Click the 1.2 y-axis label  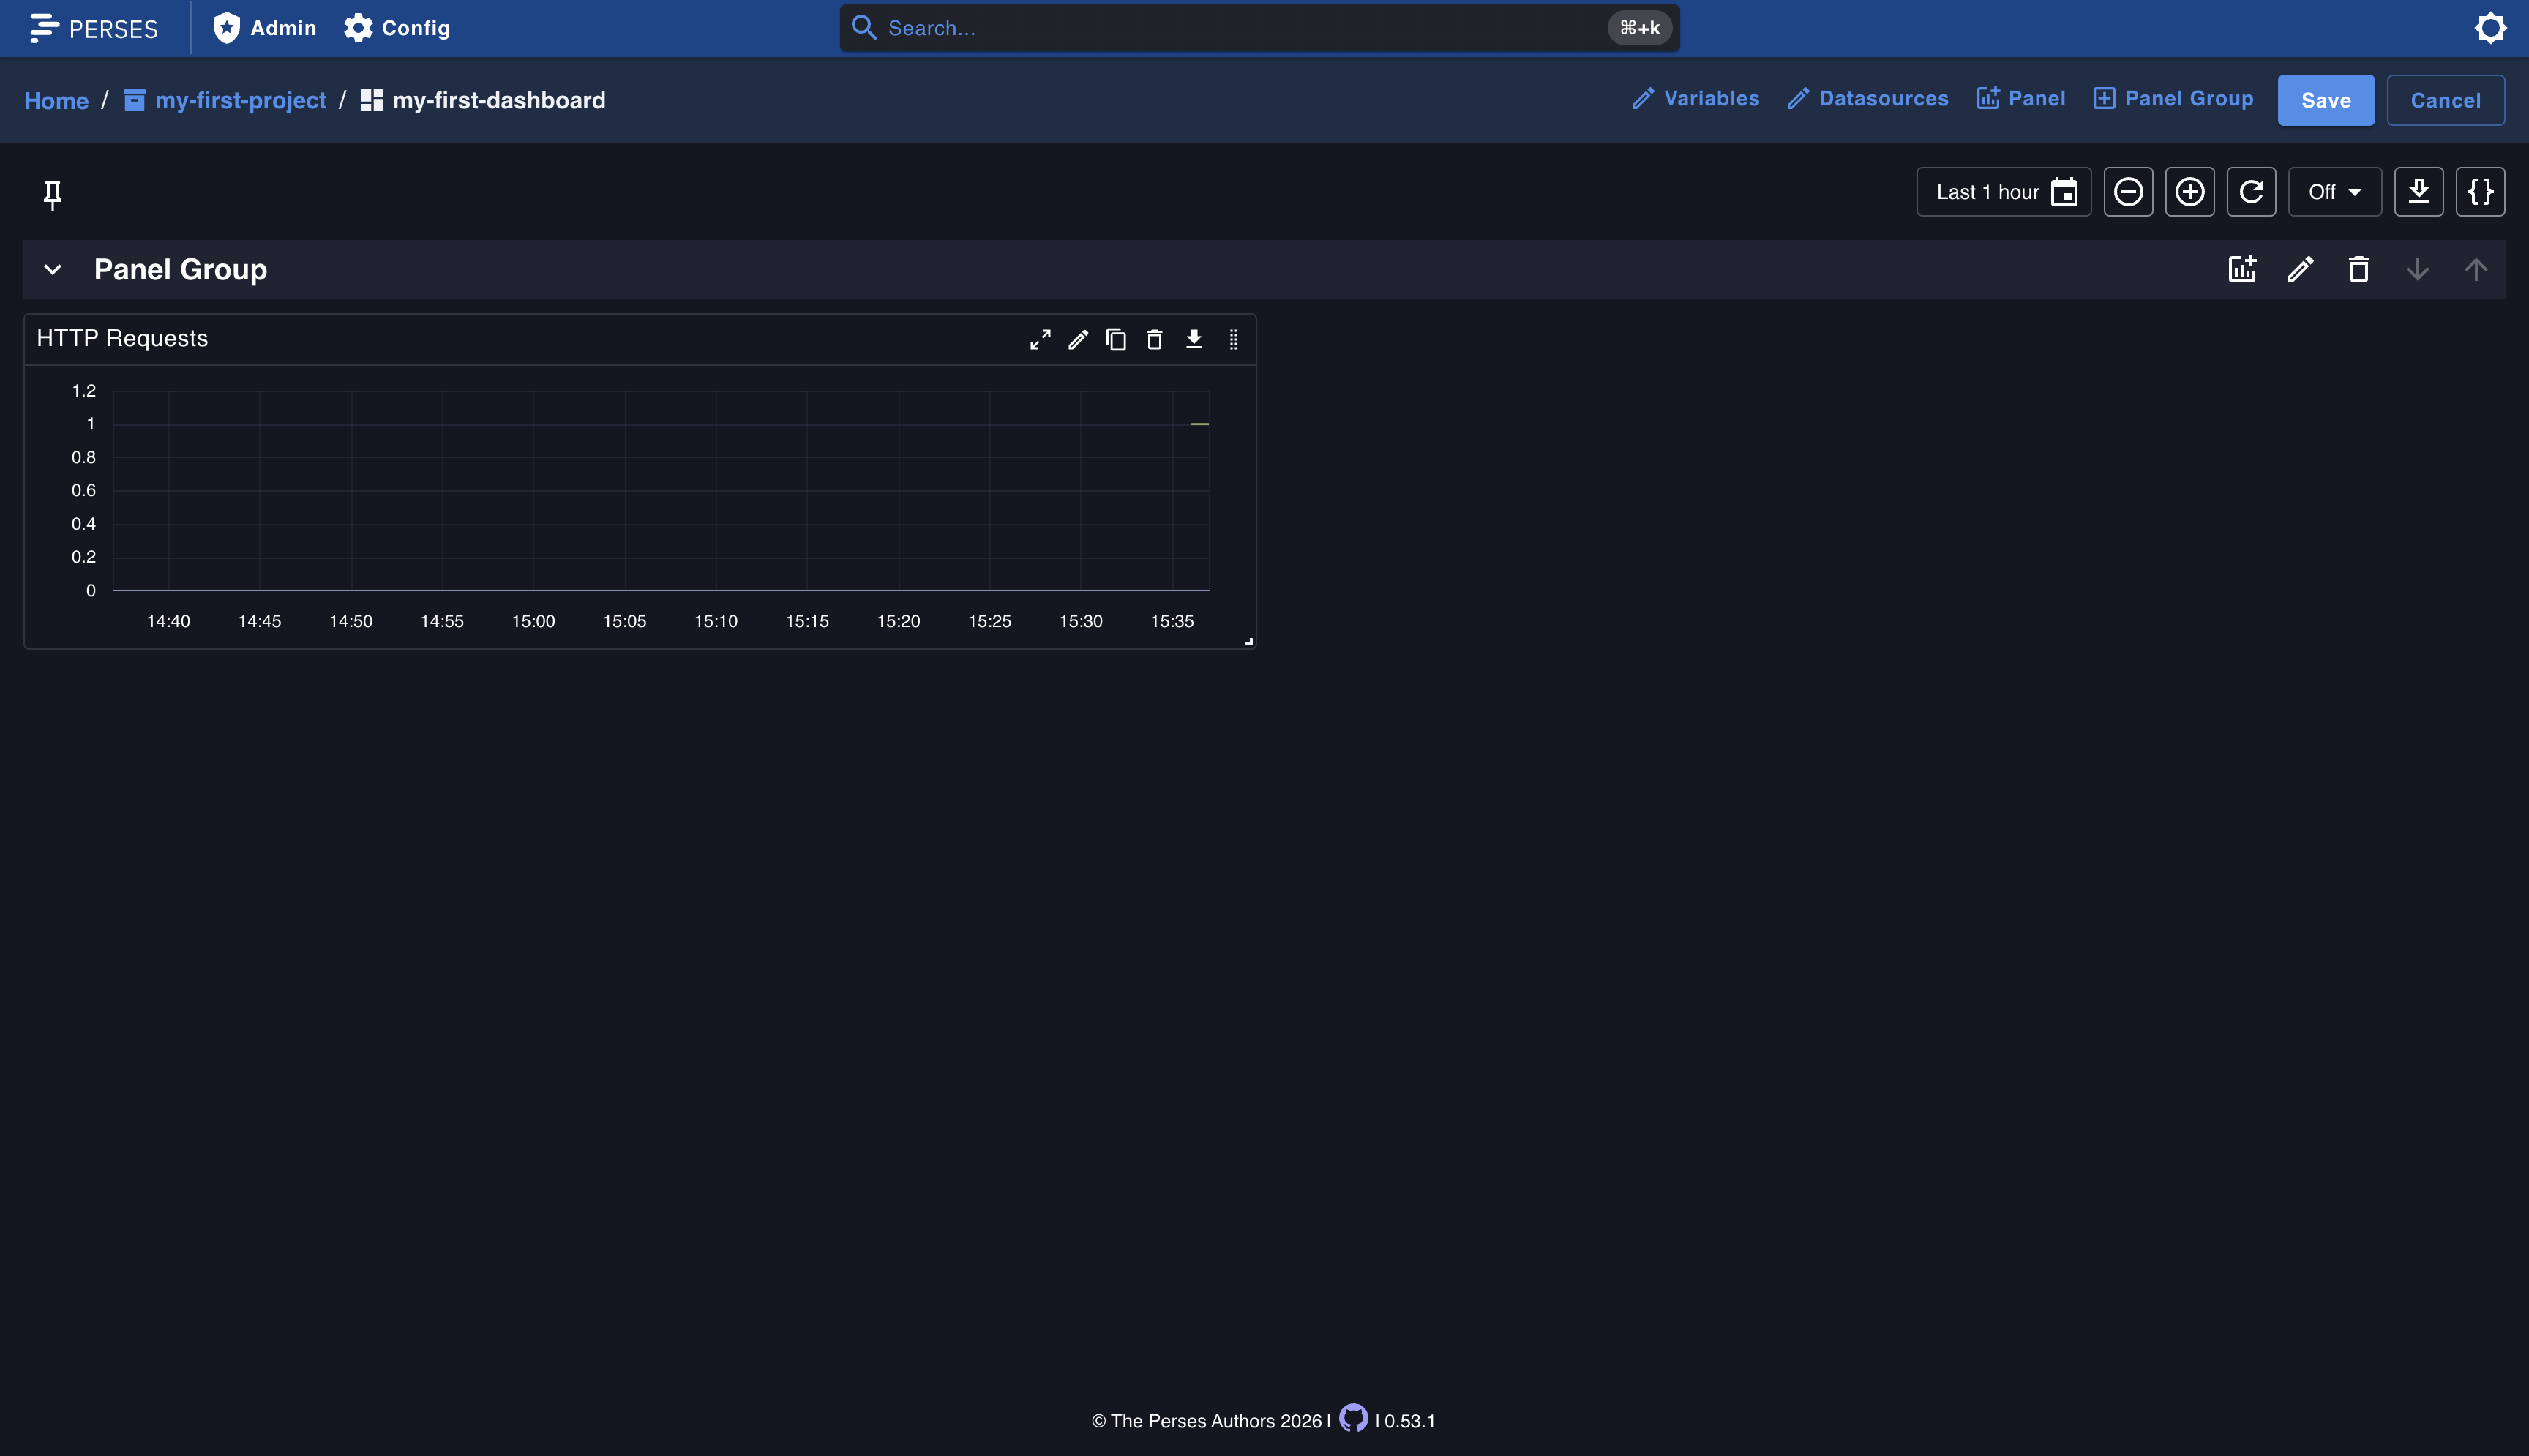pos(84,391)
